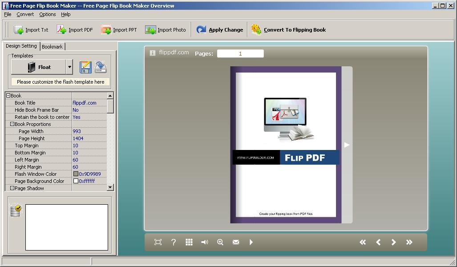Go to the next page
This screenshot has height=267, width=457.
coord(394,242)
